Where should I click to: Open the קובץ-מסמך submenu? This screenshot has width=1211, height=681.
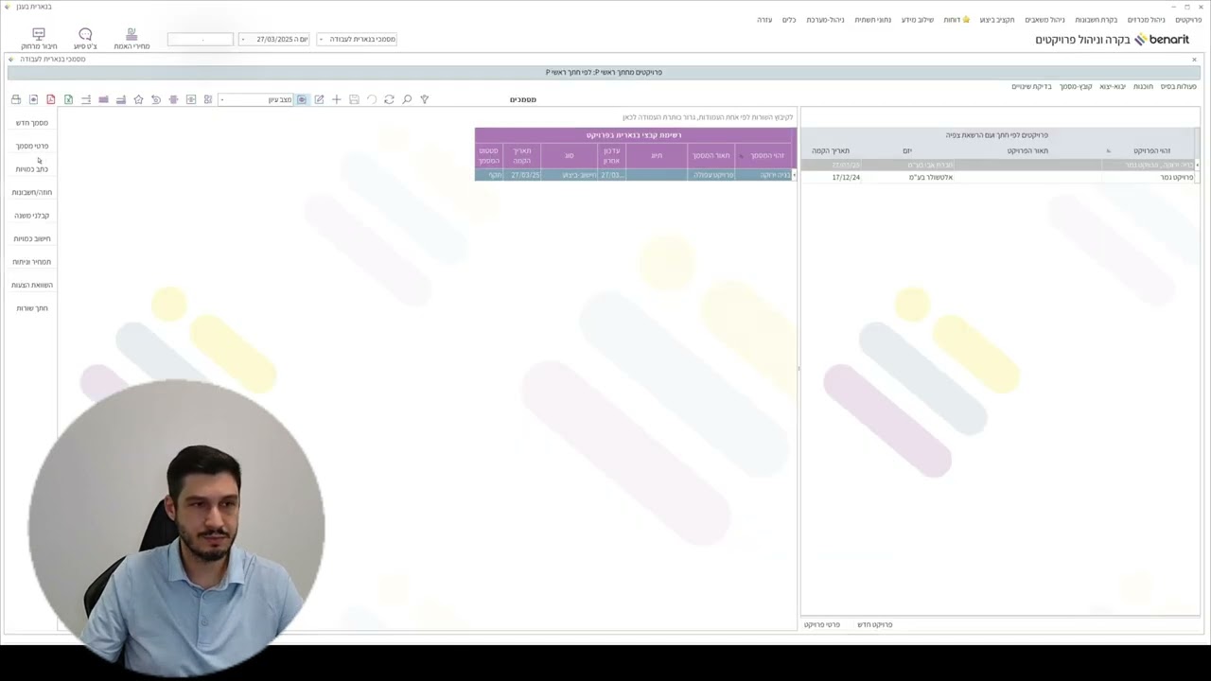1075,87
